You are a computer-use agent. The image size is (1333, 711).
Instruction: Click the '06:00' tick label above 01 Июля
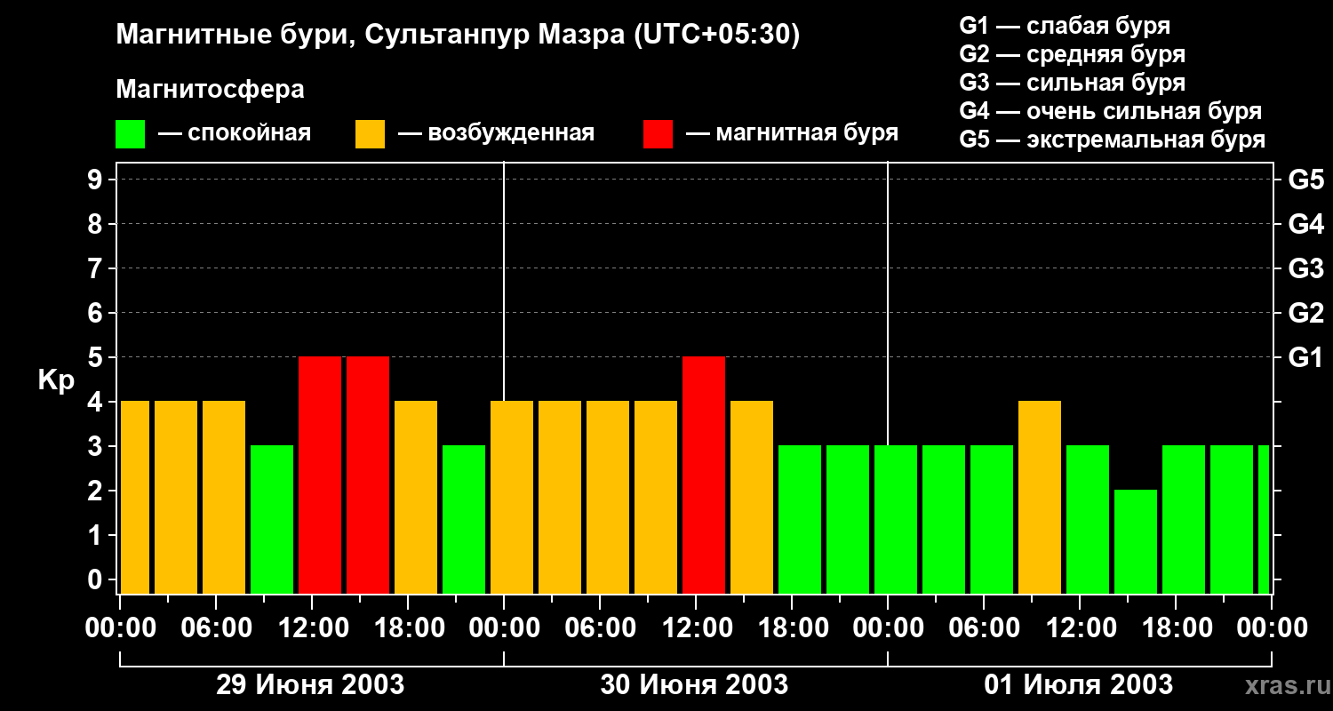984,628
